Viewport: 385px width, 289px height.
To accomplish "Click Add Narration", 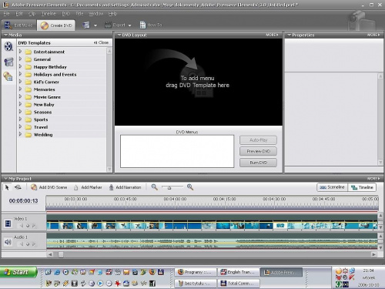I will coord(125,187).
